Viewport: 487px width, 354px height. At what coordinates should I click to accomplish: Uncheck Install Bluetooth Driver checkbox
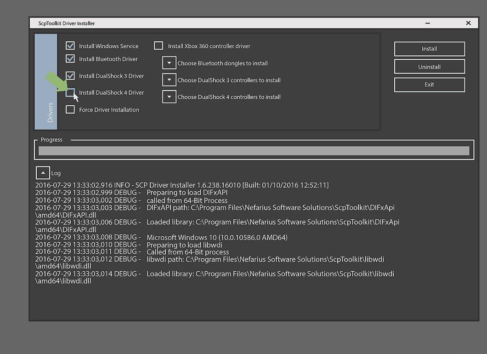click(70, 59)
